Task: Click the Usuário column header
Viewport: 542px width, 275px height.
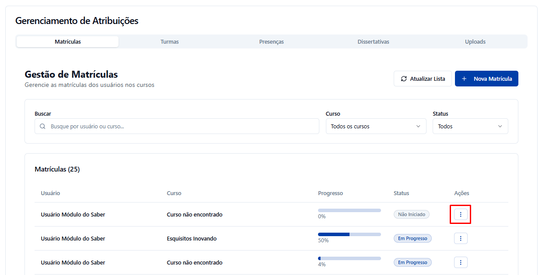Action: click(x=50, y=193)
